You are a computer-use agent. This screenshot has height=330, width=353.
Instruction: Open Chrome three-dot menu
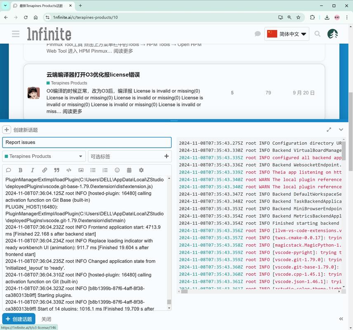(347, 17)
